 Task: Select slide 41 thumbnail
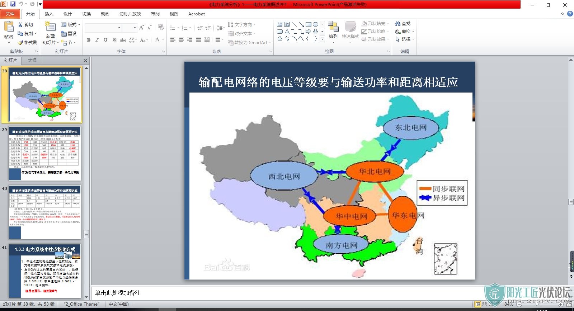(x=45, y=271)
